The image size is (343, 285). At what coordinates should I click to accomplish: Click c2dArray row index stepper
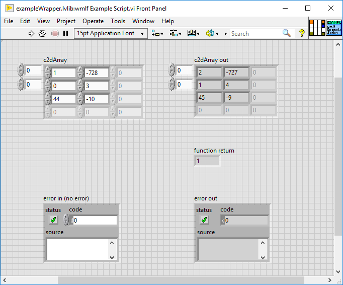coord(21,69)
